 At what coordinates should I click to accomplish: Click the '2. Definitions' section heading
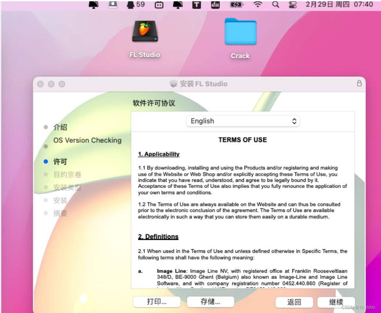[x=158, y=237]
